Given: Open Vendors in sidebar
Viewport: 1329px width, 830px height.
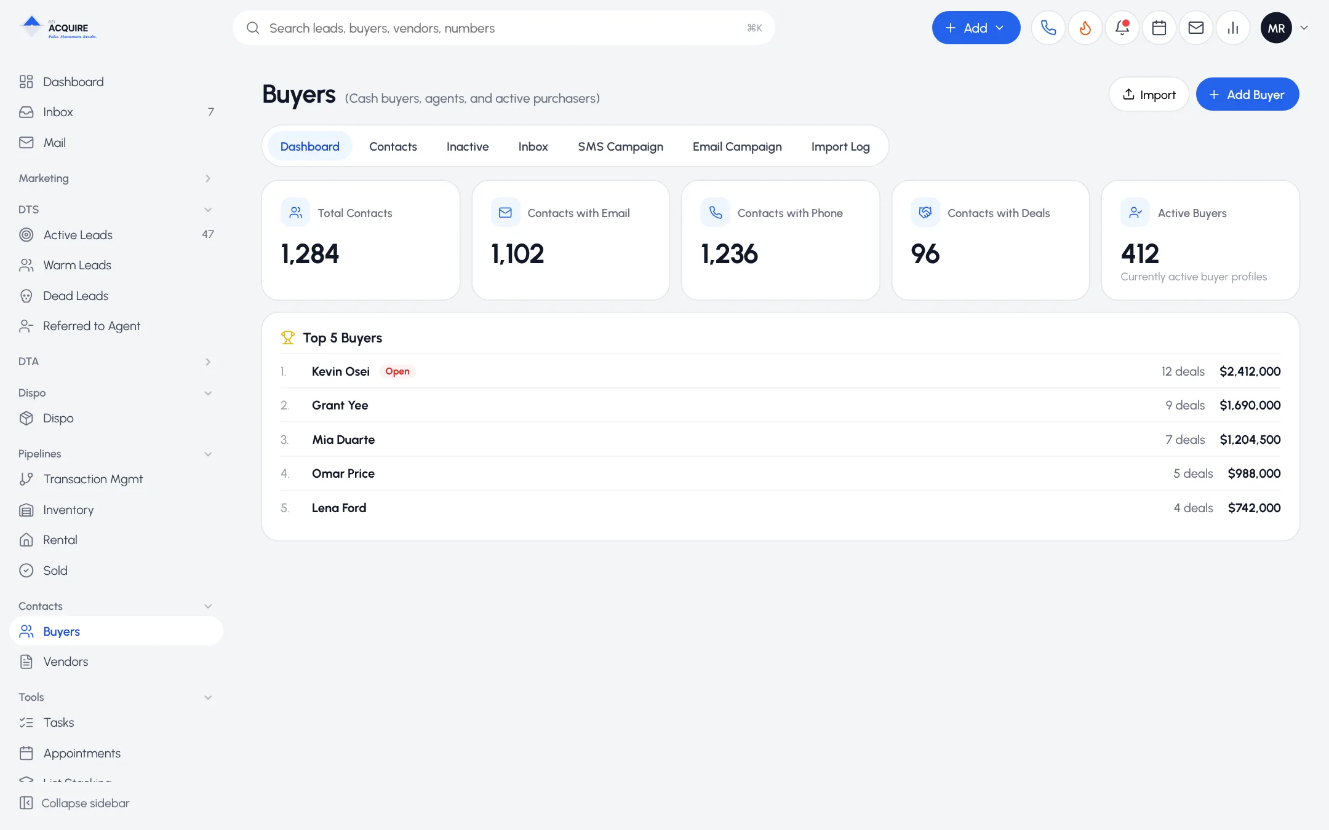Looking at the screenshot, I should coord(116,662).
